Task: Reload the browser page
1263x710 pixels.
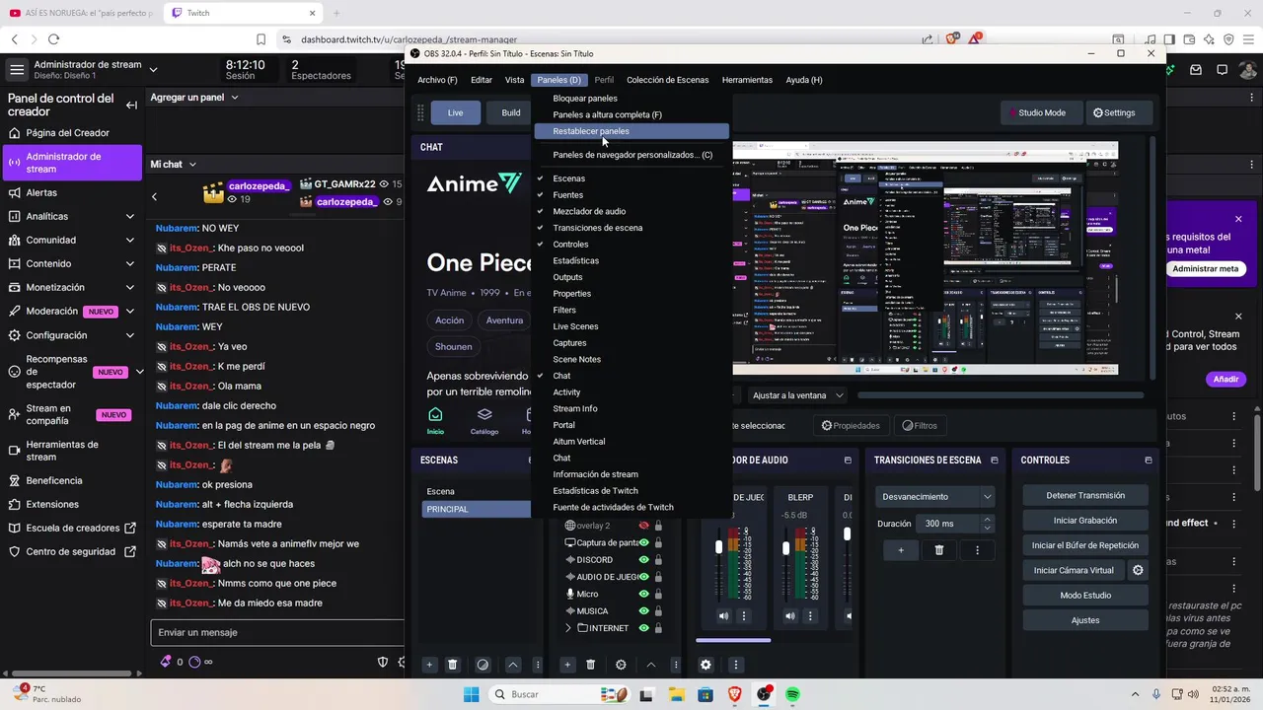Action: [x=53, y=39]
